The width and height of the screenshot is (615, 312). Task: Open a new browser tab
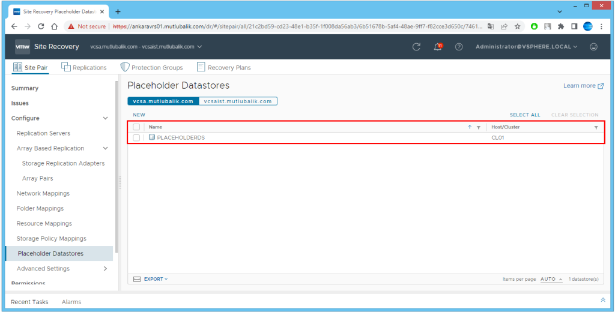(x=118, y=12)
